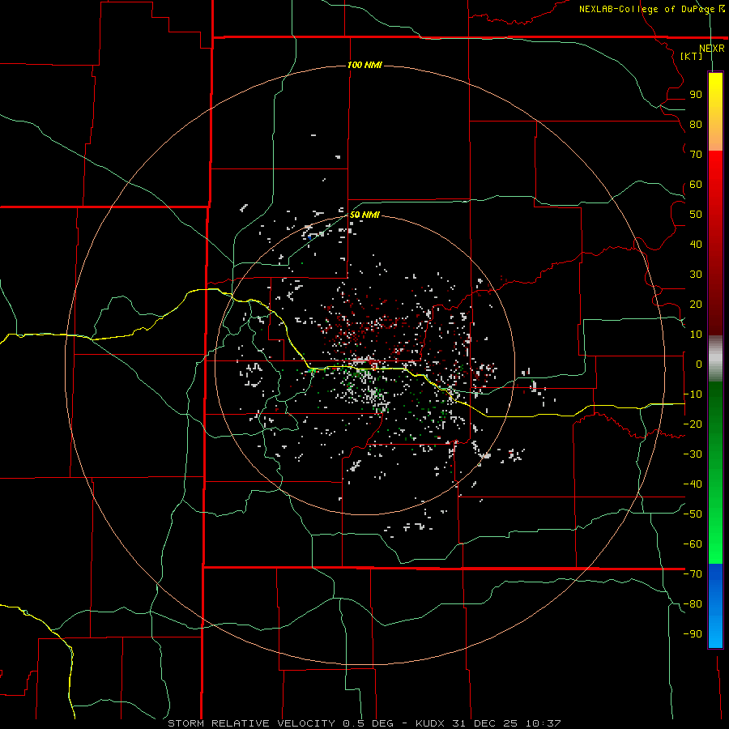Click the positive 70 scale label
Viewport: 729px width, 729px height.
point(696,155)
